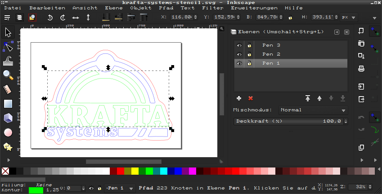The image size is (382, 194).
Task: Select the node editing tool
Action: pyautogui.click(x=8, y=46)
